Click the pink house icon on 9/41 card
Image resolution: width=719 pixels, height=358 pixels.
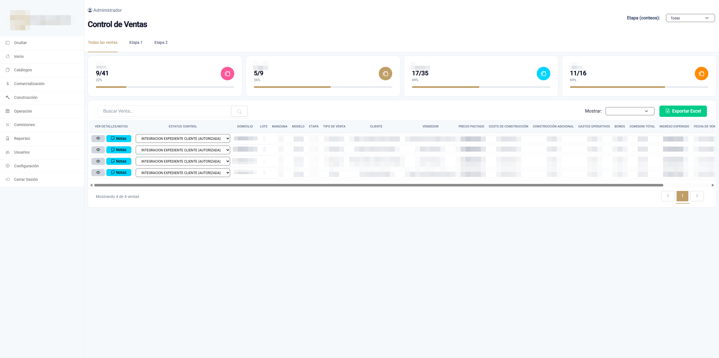click(x=227, y=74)
